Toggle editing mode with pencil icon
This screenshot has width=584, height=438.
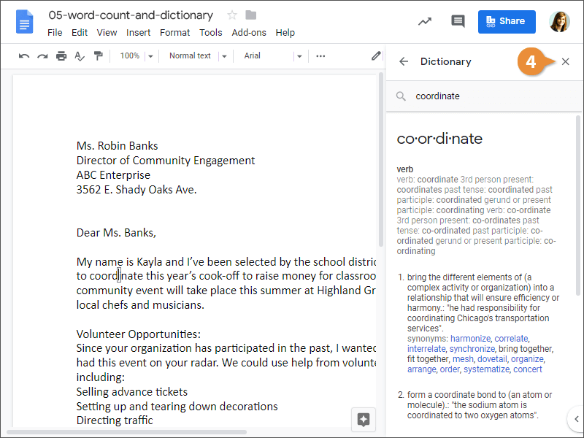(x=375, y=55)
